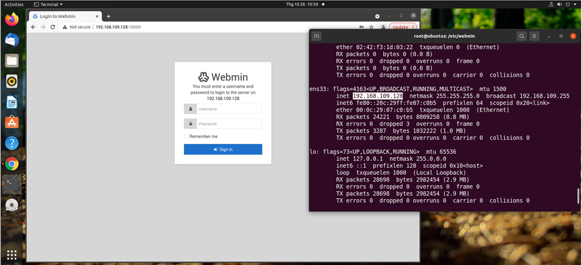Open a new Chrome tab
Image resolution: width=582 pixels, height=265 pixels.
click(109, 16)
